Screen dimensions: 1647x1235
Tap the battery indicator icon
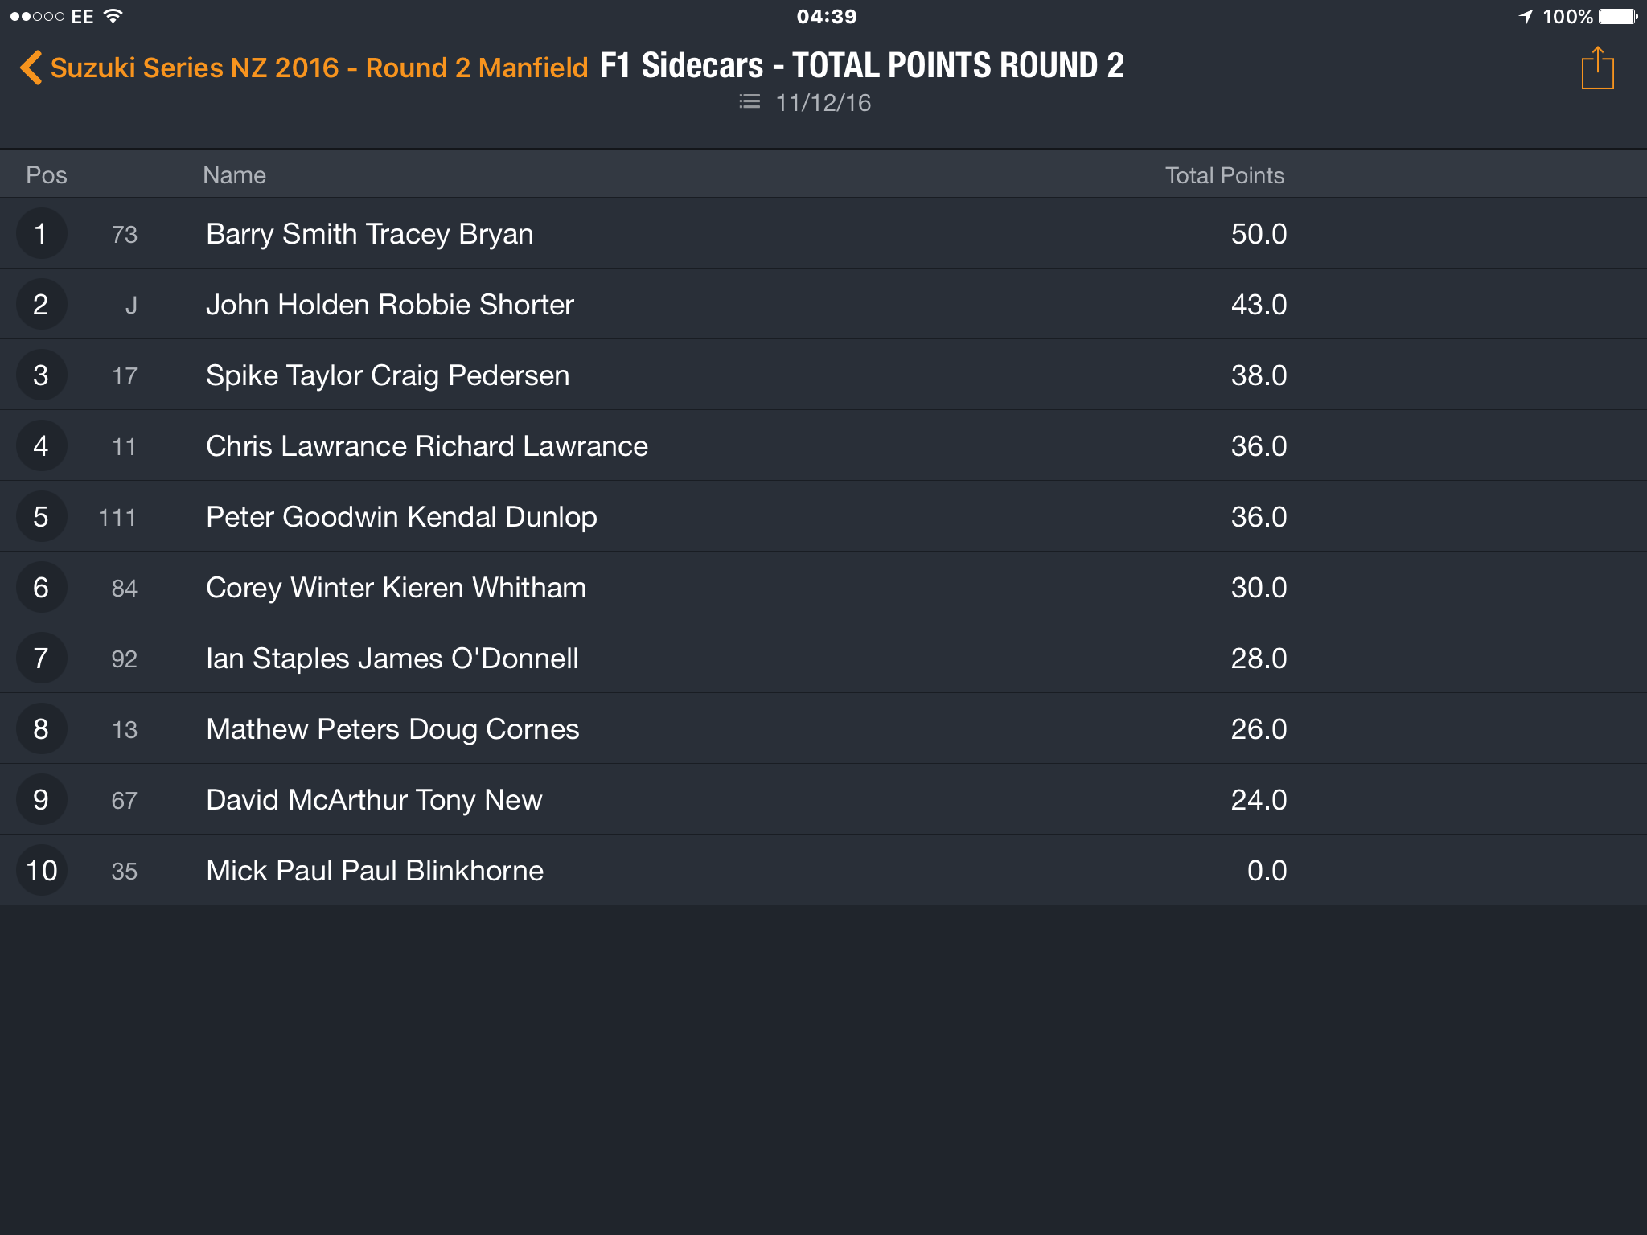coord(1618,16)
